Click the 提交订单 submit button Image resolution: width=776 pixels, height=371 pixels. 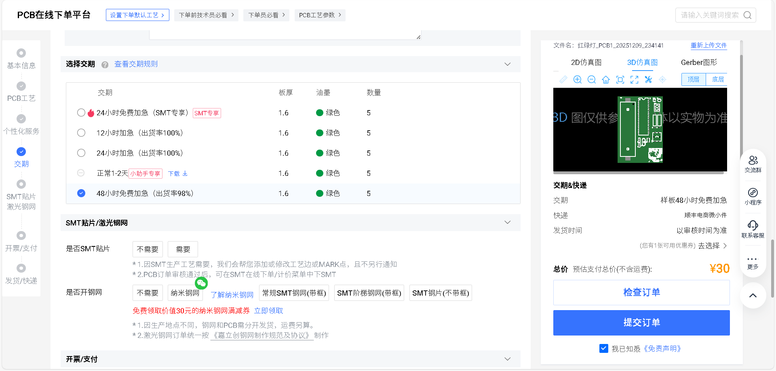click(x=641, y=323)
